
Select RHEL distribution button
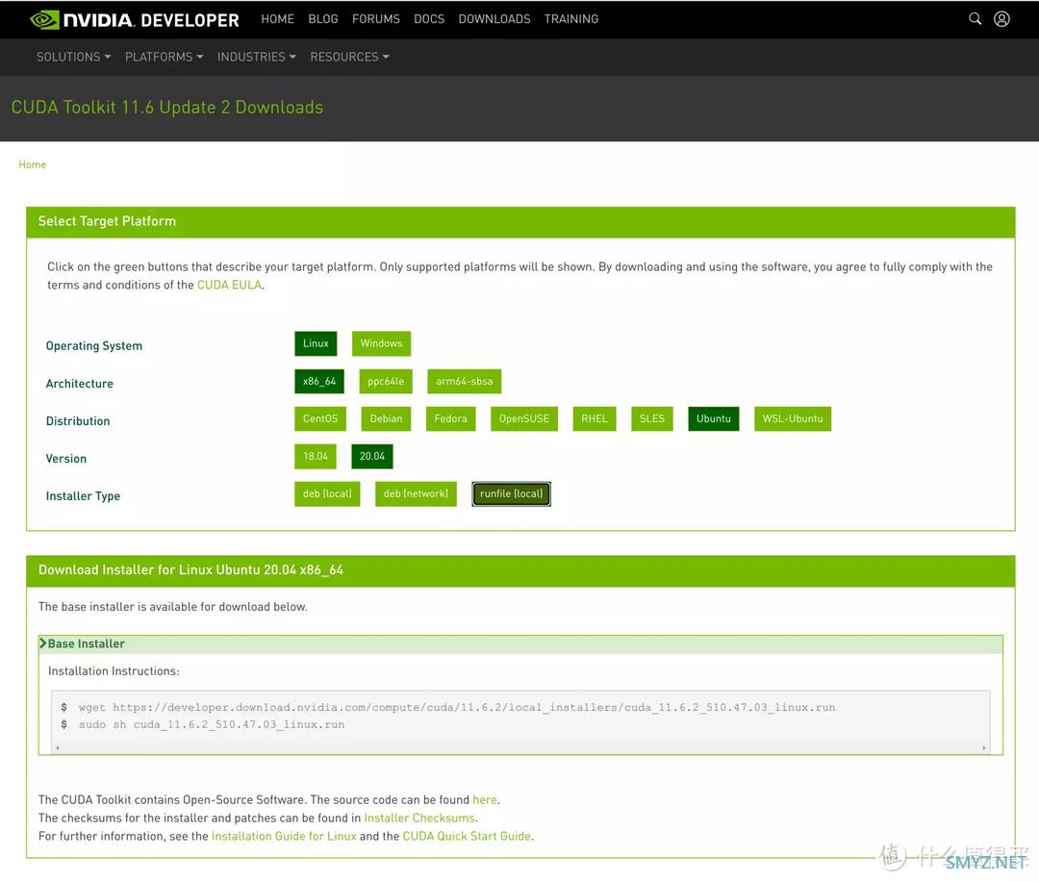click(595, 418)
